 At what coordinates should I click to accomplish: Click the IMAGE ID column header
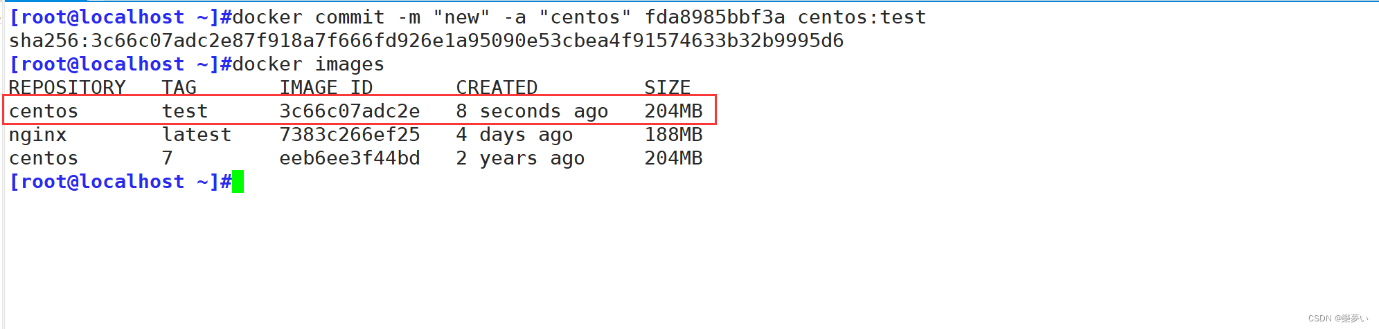(x=326, y=88)
